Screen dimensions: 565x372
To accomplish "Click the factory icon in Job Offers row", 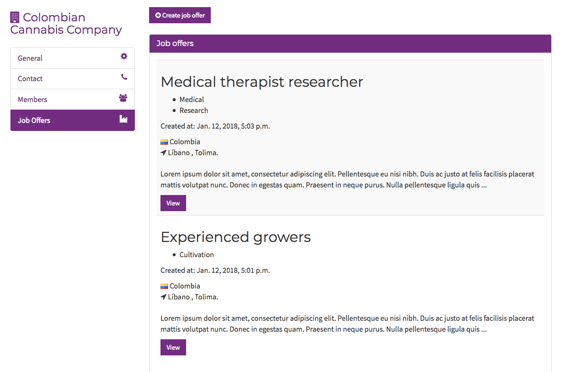I will [123, 119].
